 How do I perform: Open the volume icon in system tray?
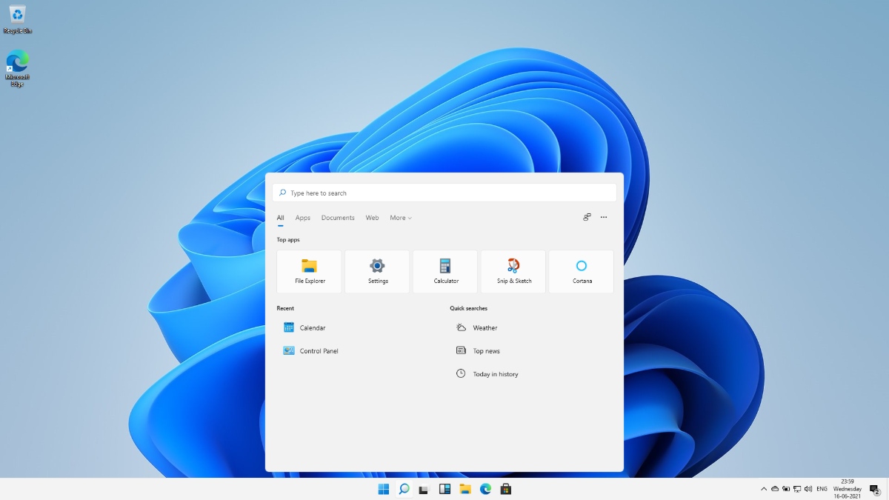click(x=808, y=489)
